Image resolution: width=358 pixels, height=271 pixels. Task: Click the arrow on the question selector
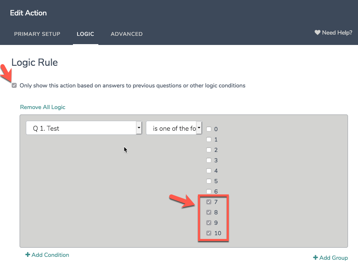coord(139,129)
